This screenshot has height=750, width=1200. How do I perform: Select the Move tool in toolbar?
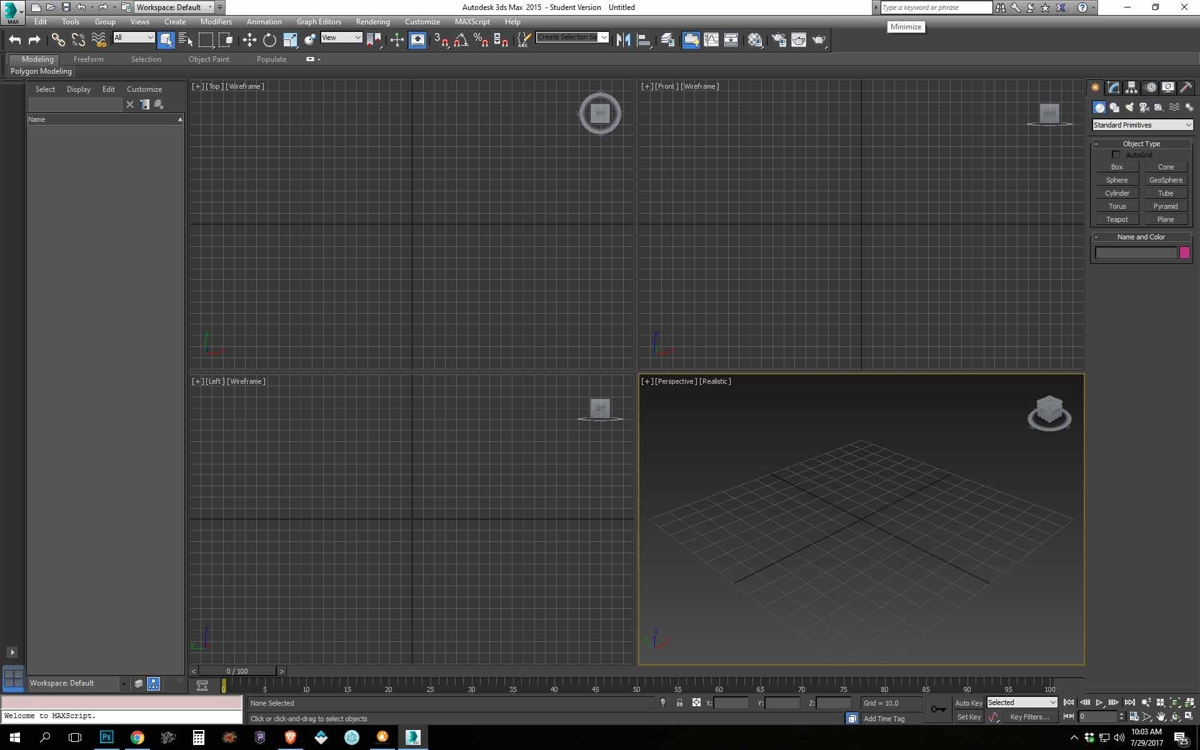pos(249,40)
